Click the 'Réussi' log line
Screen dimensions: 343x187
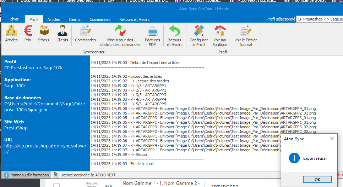tap(119, 154)
